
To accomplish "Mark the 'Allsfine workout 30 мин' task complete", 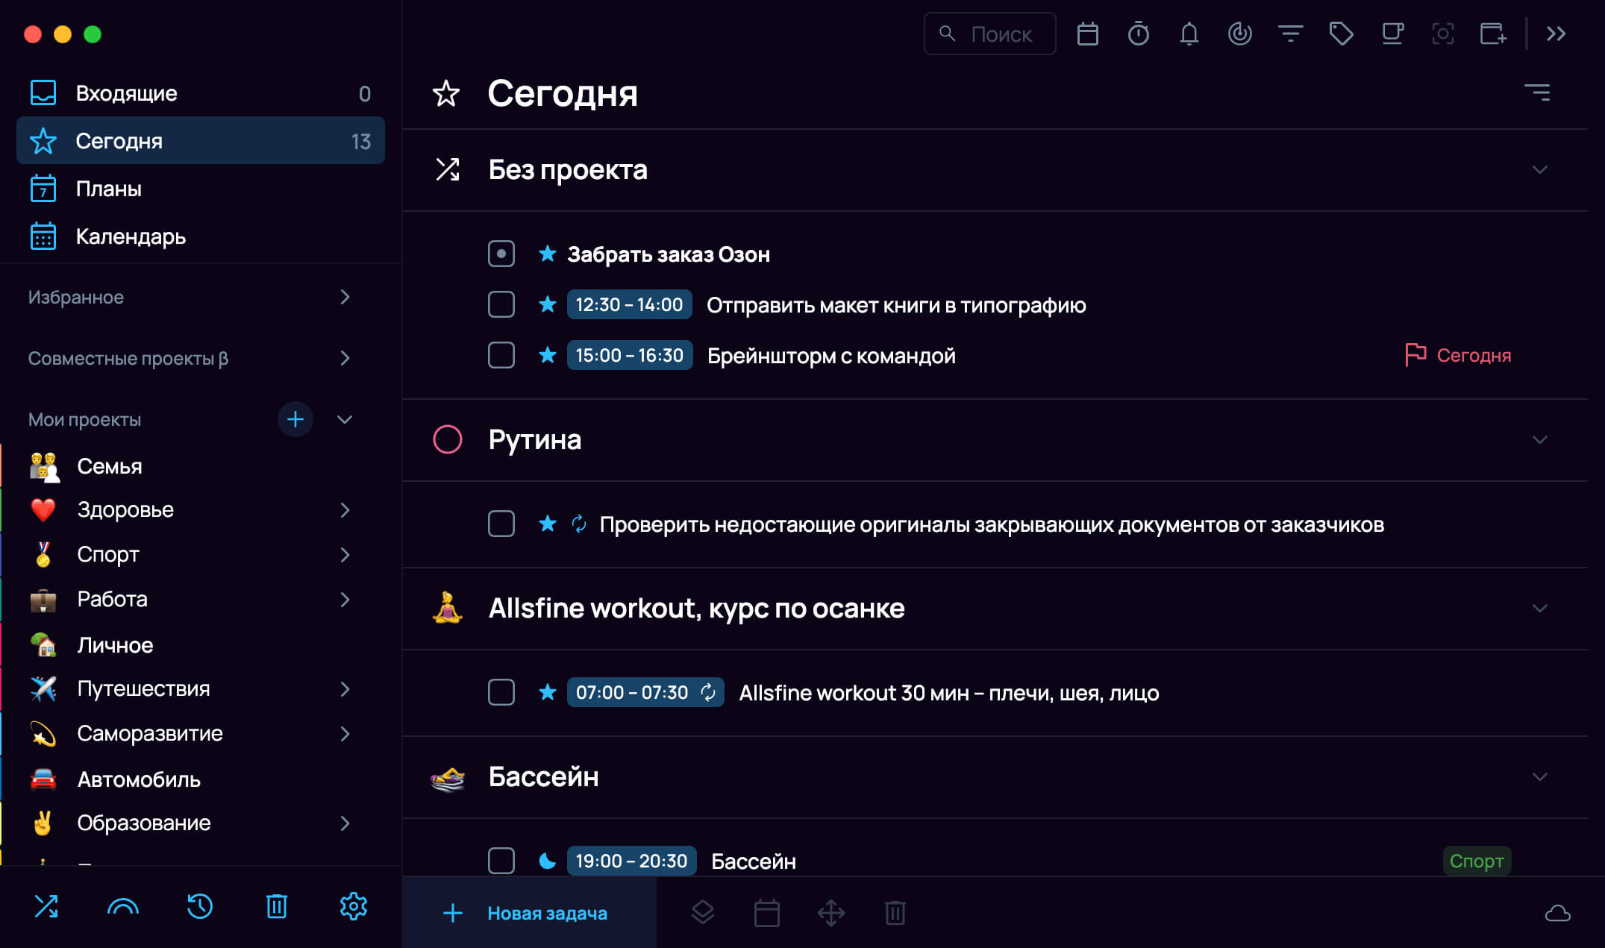I will tap(501, 692).
